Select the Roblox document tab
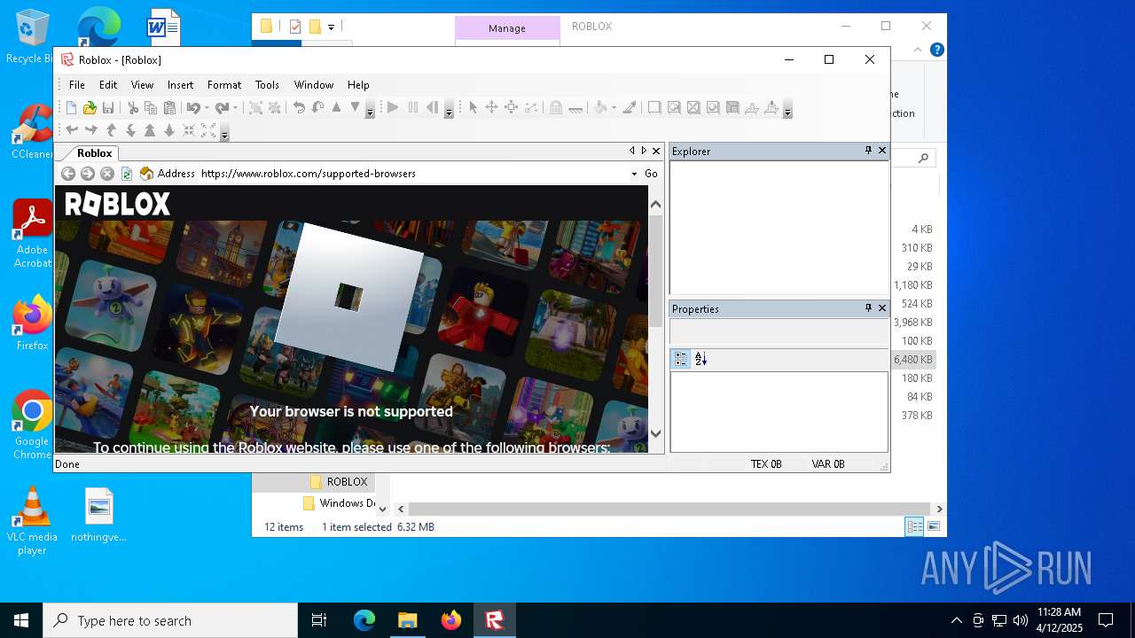The height and width of the screenshot is (638, 1135). [94, 152]
